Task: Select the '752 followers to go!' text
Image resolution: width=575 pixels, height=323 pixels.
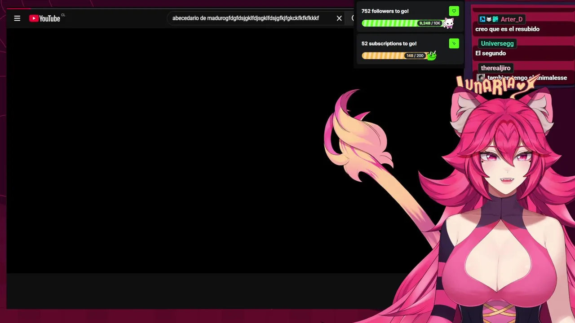Action: click(x=385, y=11)
